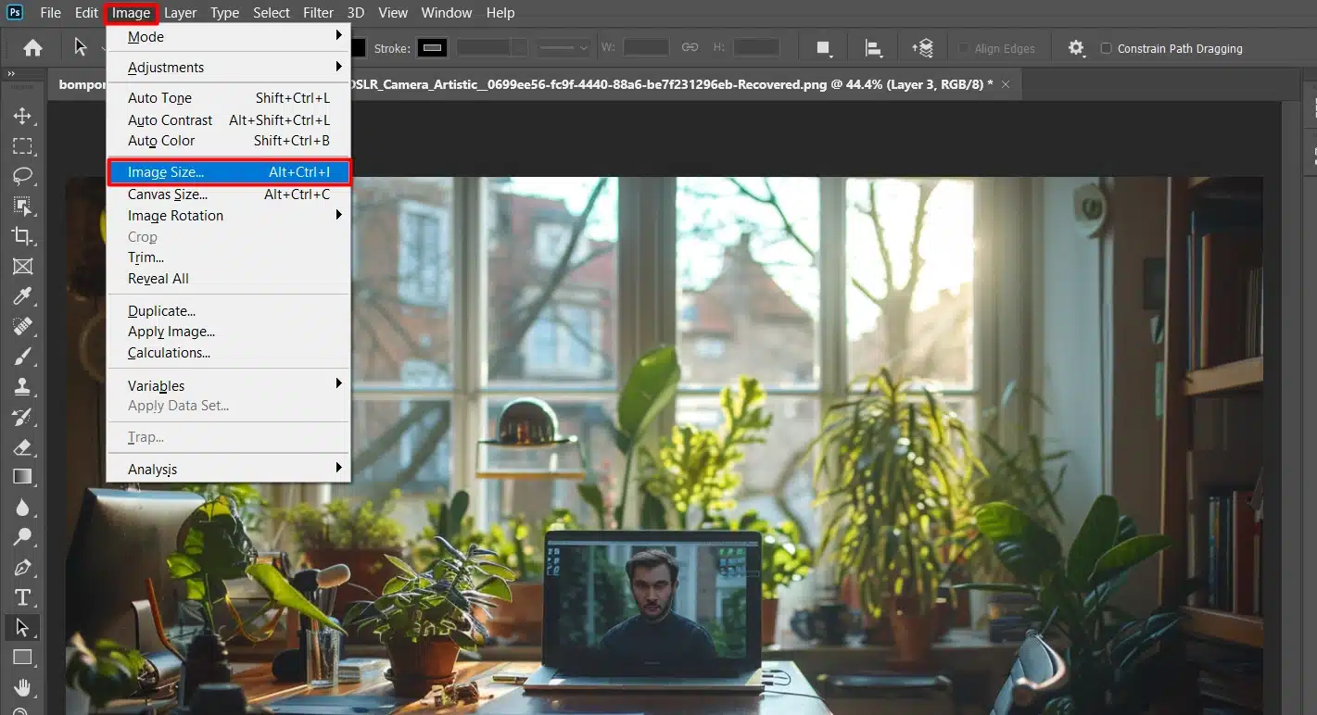
Task: Select the Eraser tool
Action: pos(22,446)
